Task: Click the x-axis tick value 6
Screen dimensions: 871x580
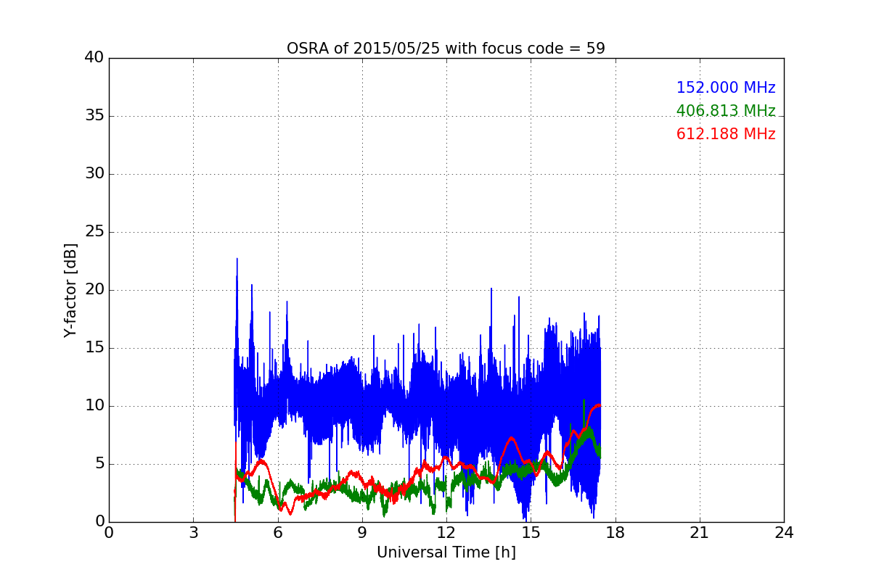Action: (x=277, y=533)
